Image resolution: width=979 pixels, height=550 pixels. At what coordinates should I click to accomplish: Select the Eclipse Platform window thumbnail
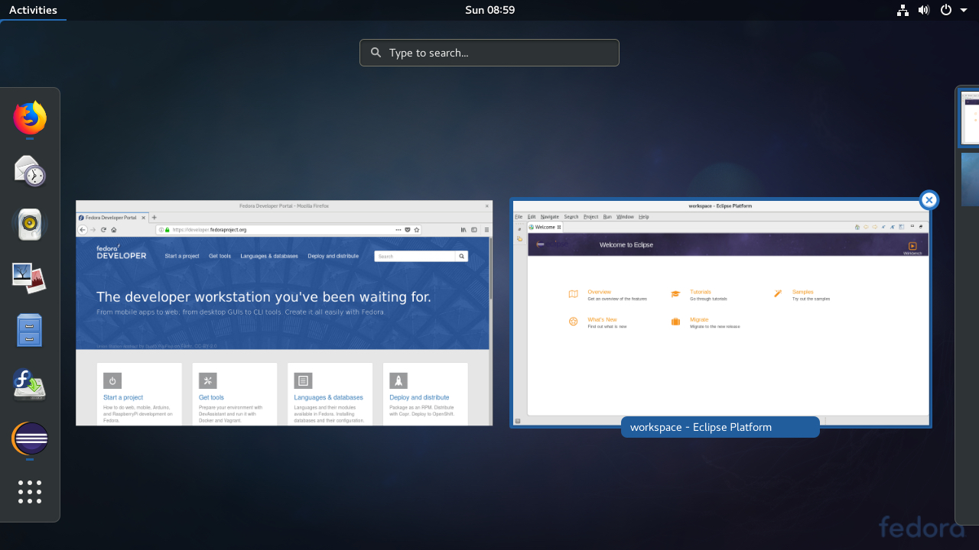click(721, 313)
